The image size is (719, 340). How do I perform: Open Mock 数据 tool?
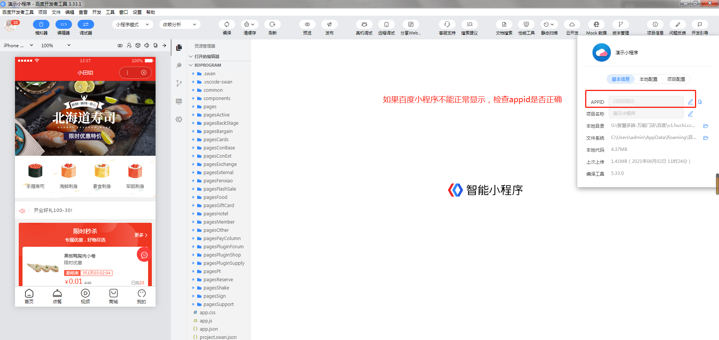(x=596, y=24)
